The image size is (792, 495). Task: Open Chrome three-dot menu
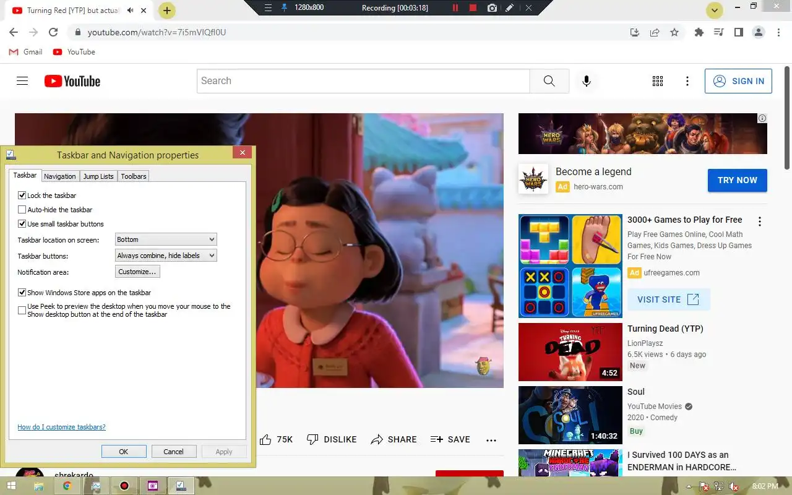(x=777, y=32)
